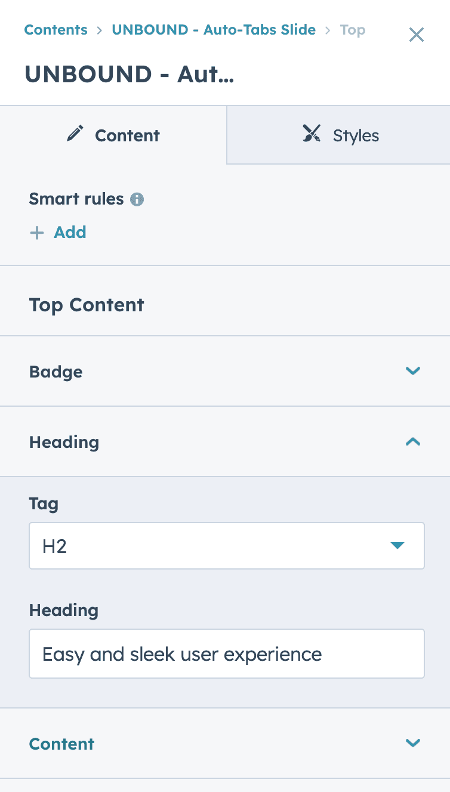The image size is (450, 792).
Task: Click the chevron separator after Contents breadcrumb
Action: [99, 30]
